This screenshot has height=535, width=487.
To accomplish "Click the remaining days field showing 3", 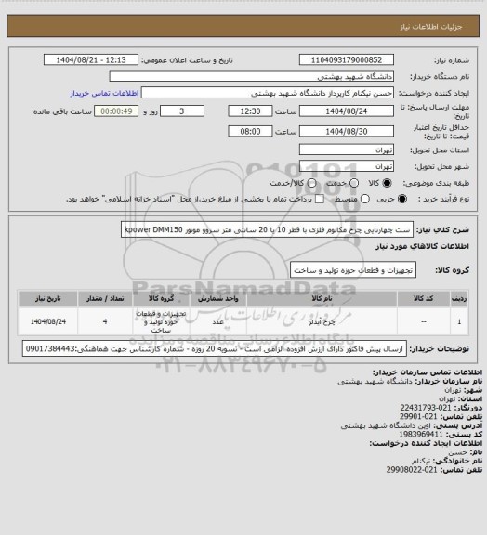I will (182, 111).
